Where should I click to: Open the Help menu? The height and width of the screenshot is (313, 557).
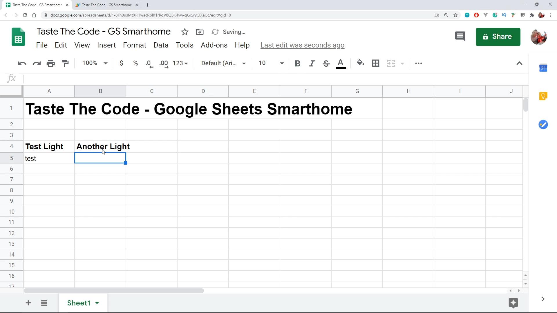pyautogui.click(x=242, y=45)
